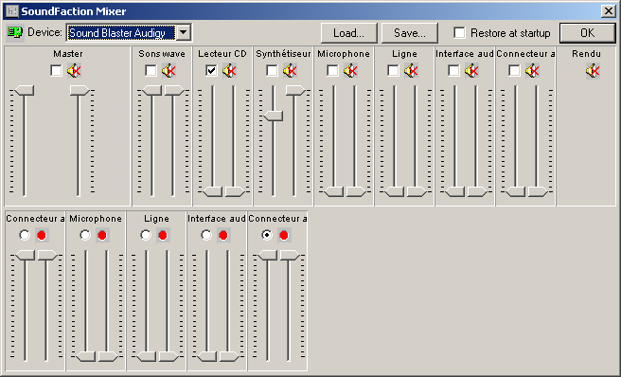Click the red record icon under recording Interface aud
621x377 pixels.
pyautogui.click(x=223, y=236)
